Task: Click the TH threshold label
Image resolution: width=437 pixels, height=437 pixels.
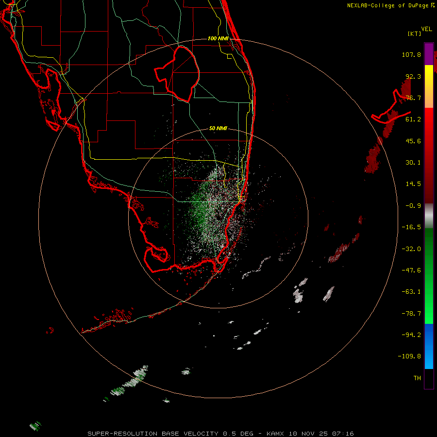Action: 417,378
